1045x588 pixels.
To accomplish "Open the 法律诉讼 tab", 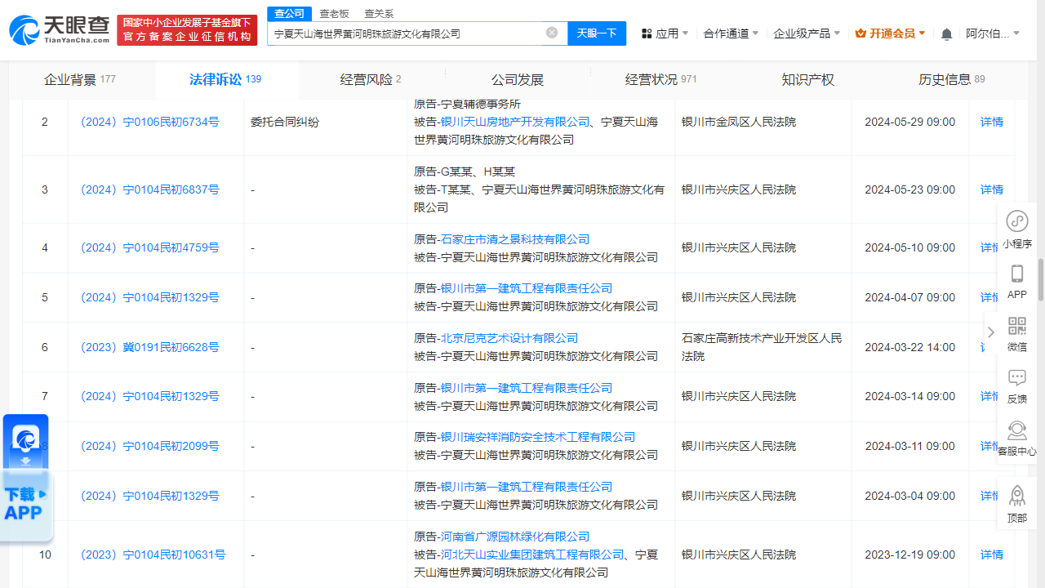I will 225,79.
